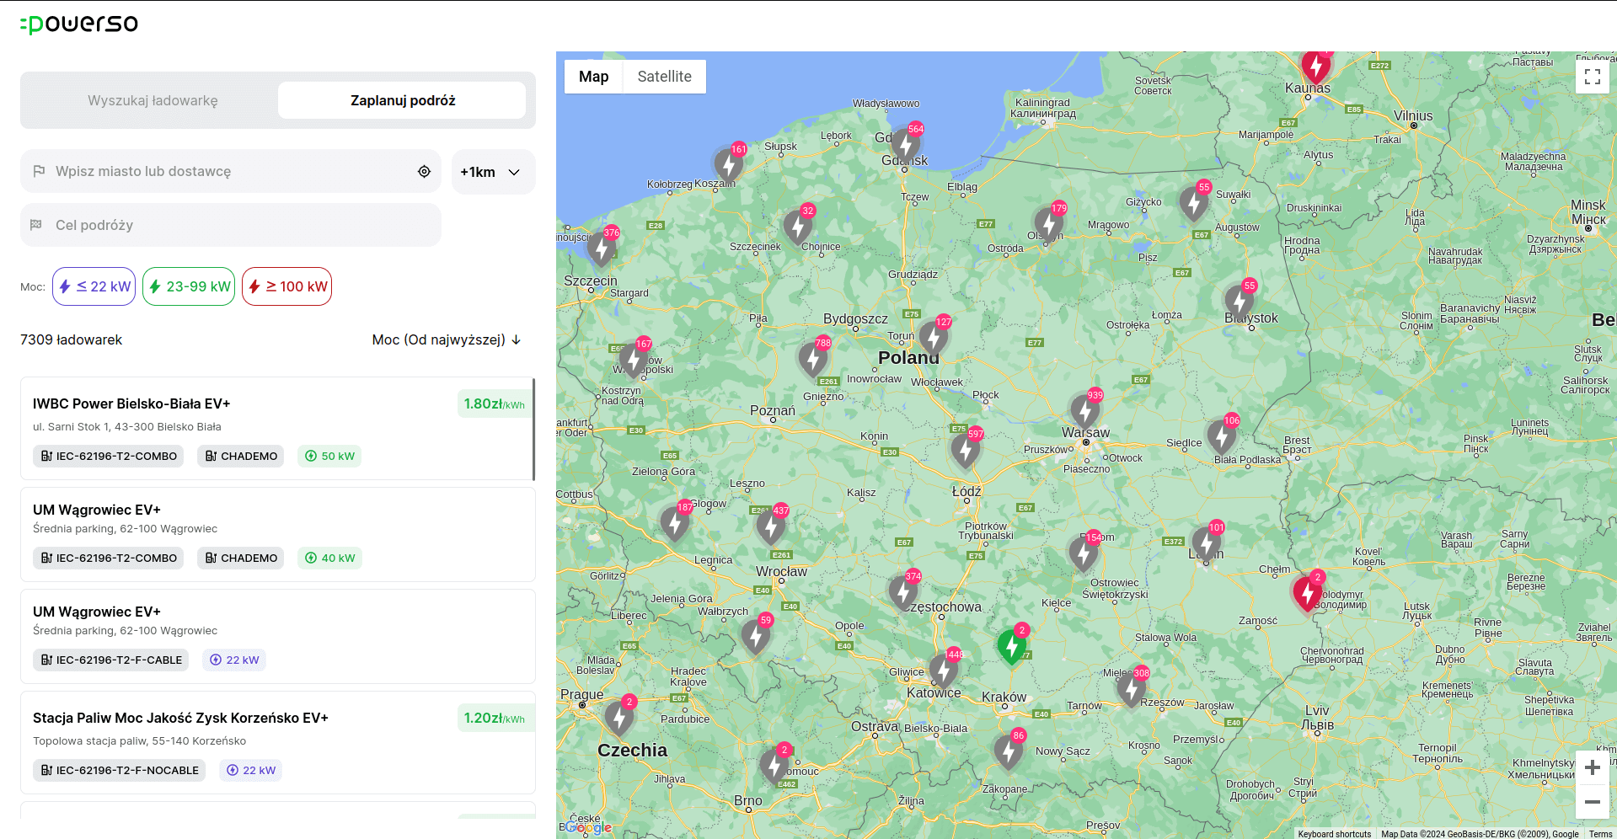The height and width of the screenshot is (839, 1617).
Task: Toggle the 23-99 kW power filter
Action: click(189, 286)
